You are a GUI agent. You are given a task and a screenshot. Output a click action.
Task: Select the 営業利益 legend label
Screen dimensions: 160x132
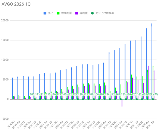[66, 13]
